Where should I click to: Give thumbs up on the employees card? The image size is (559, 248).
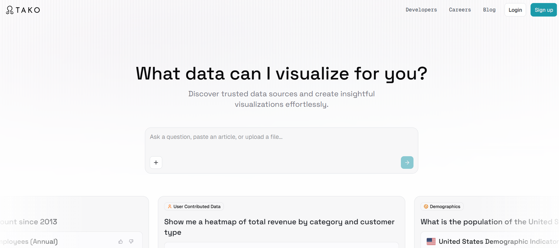[121, 242]
